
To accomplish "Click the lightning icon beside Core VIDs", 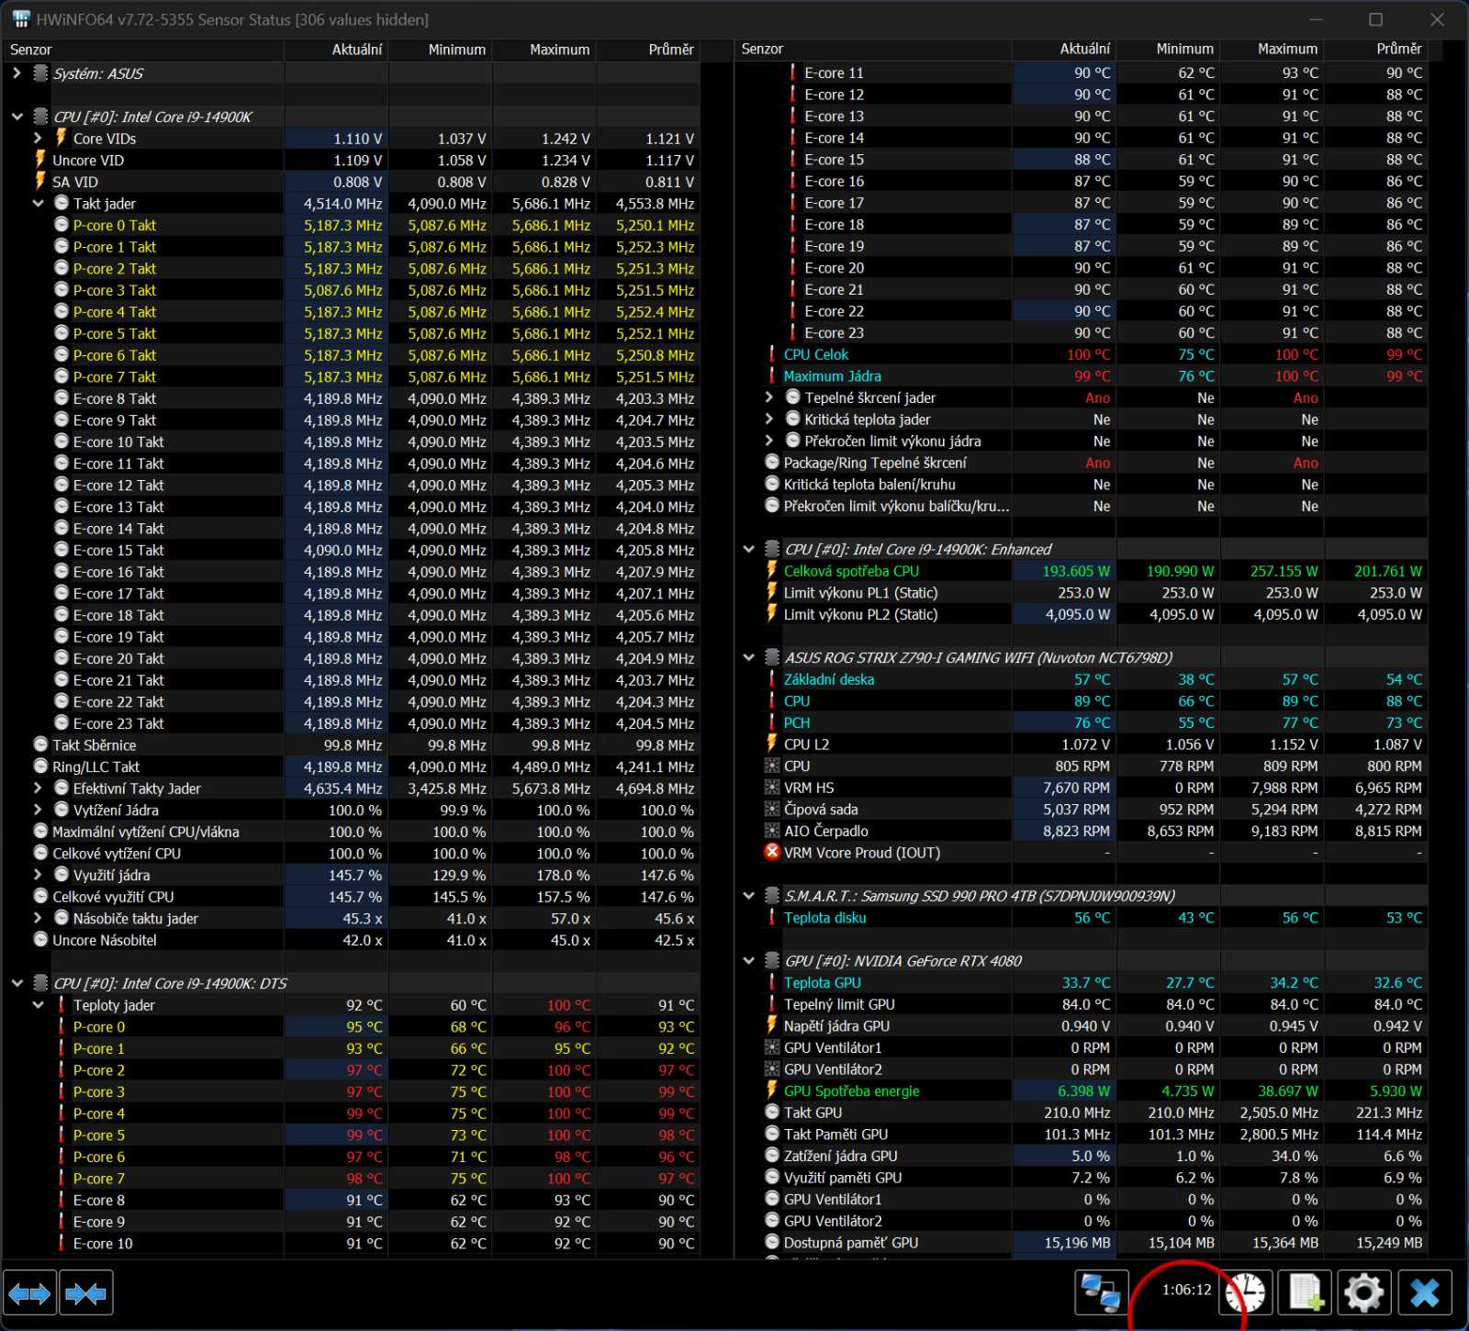I will [x=61, y=138].
